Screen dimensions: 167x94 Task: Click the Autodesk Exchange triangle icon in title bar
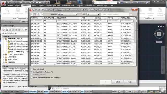141,3
